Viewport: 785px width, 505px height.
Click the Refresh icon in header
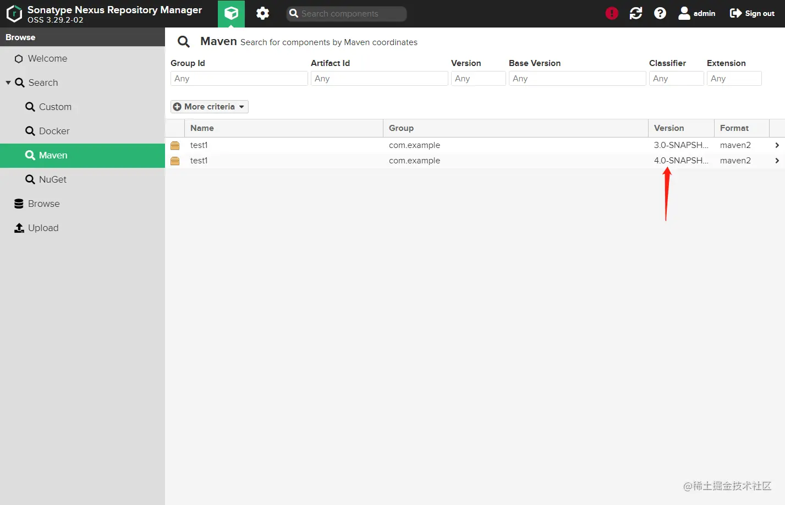tap(636, 13)
